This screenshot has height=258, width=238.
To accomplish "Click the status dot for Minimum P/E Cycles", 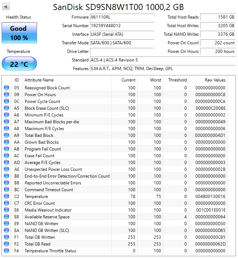I will [6, 115].
